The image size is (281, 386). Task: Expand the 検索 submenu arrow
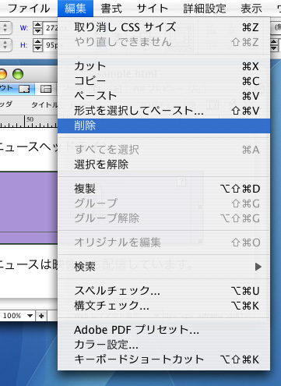tap(258, 267)
